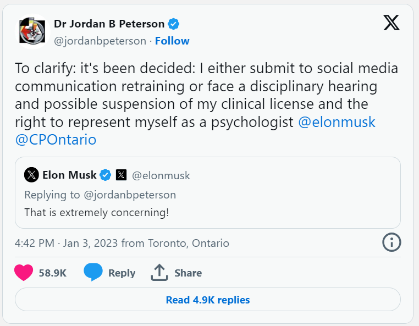Read 4.9K replies button

point(208,300)
